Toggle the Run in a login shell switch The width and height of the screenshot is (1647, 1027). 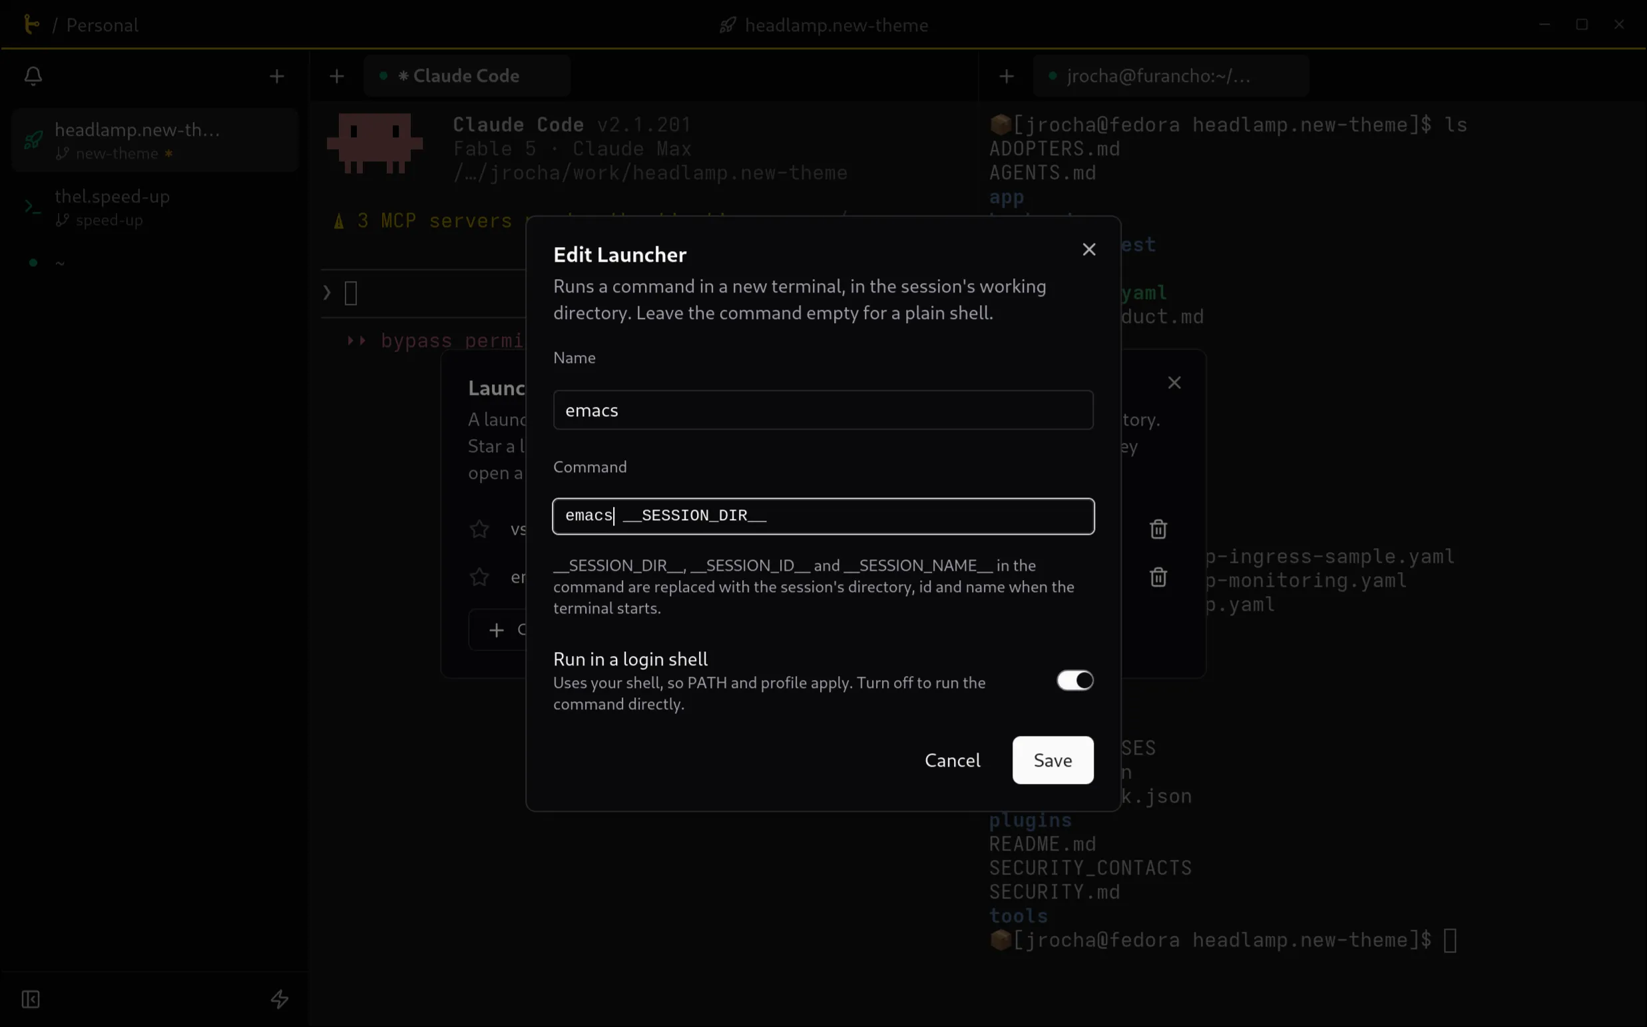1074,680
